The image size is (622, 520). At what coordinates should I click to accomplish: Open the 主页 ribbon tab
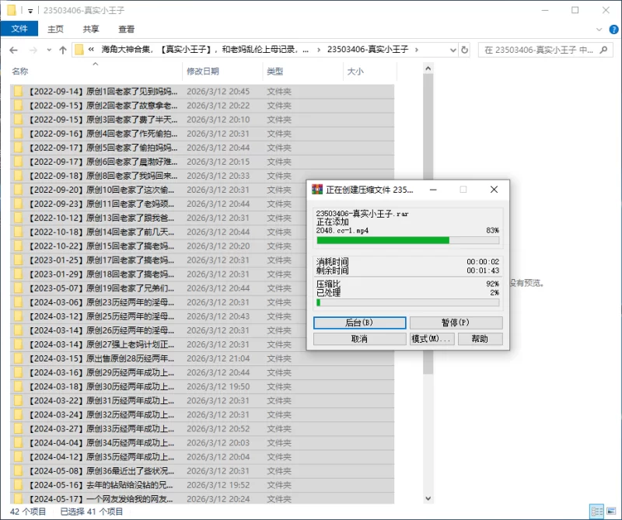pos(55,29)
